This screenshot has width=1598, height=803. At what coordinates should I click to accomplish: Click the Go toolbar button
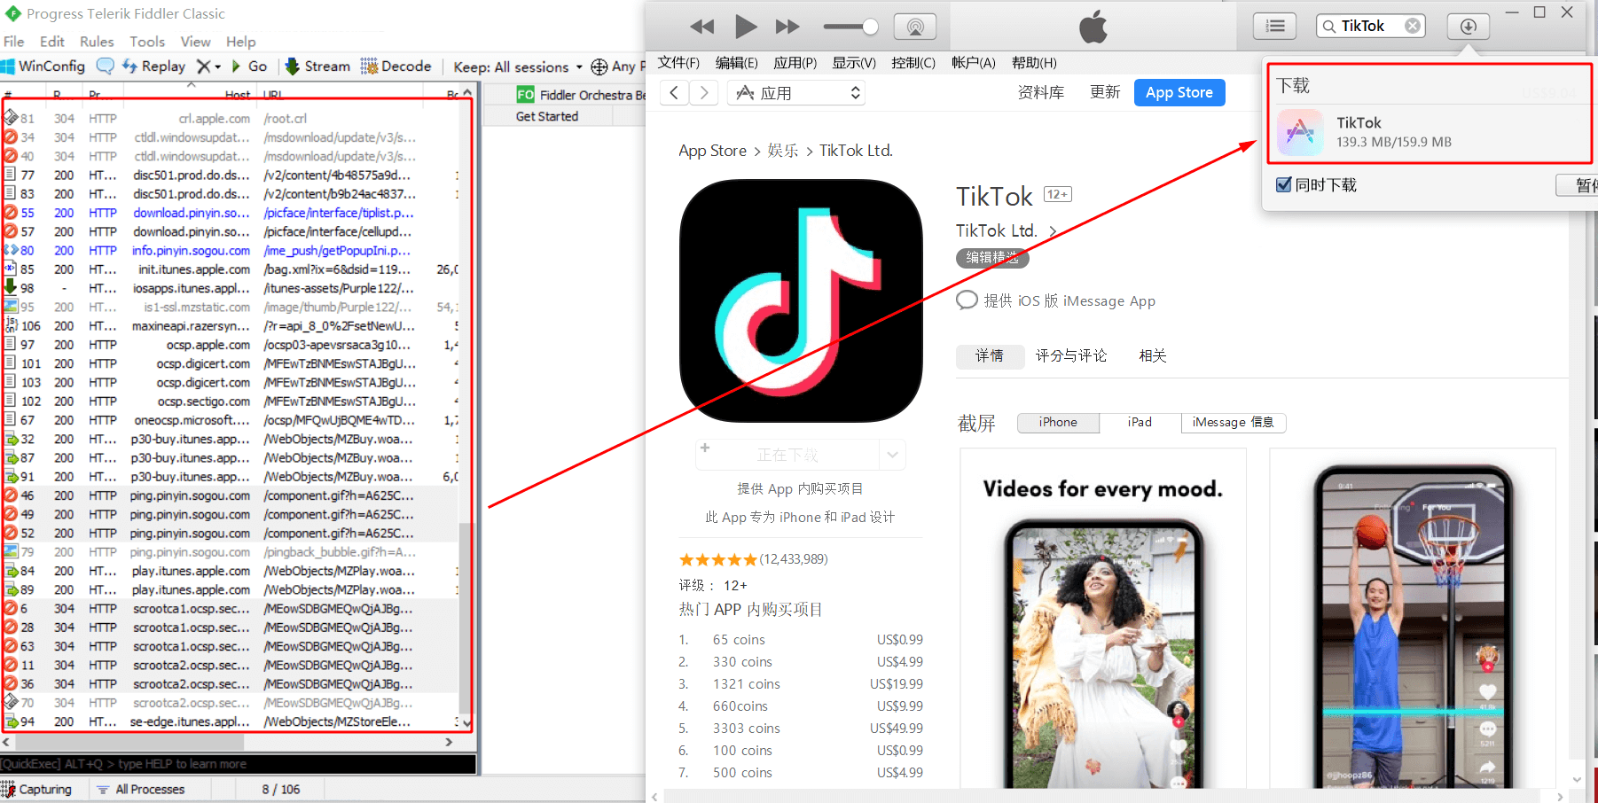tap(249, 66)
